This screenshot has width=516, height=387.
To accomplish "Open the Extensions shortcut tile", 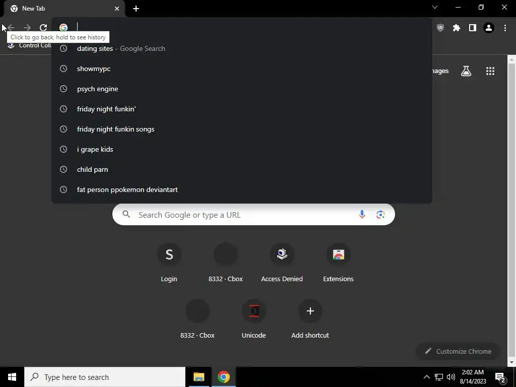I will point(338,262).
